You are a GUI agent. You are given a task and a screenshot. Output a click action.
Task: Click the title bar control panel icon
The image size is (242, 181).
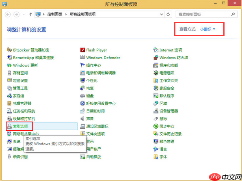tap(5, 4)
